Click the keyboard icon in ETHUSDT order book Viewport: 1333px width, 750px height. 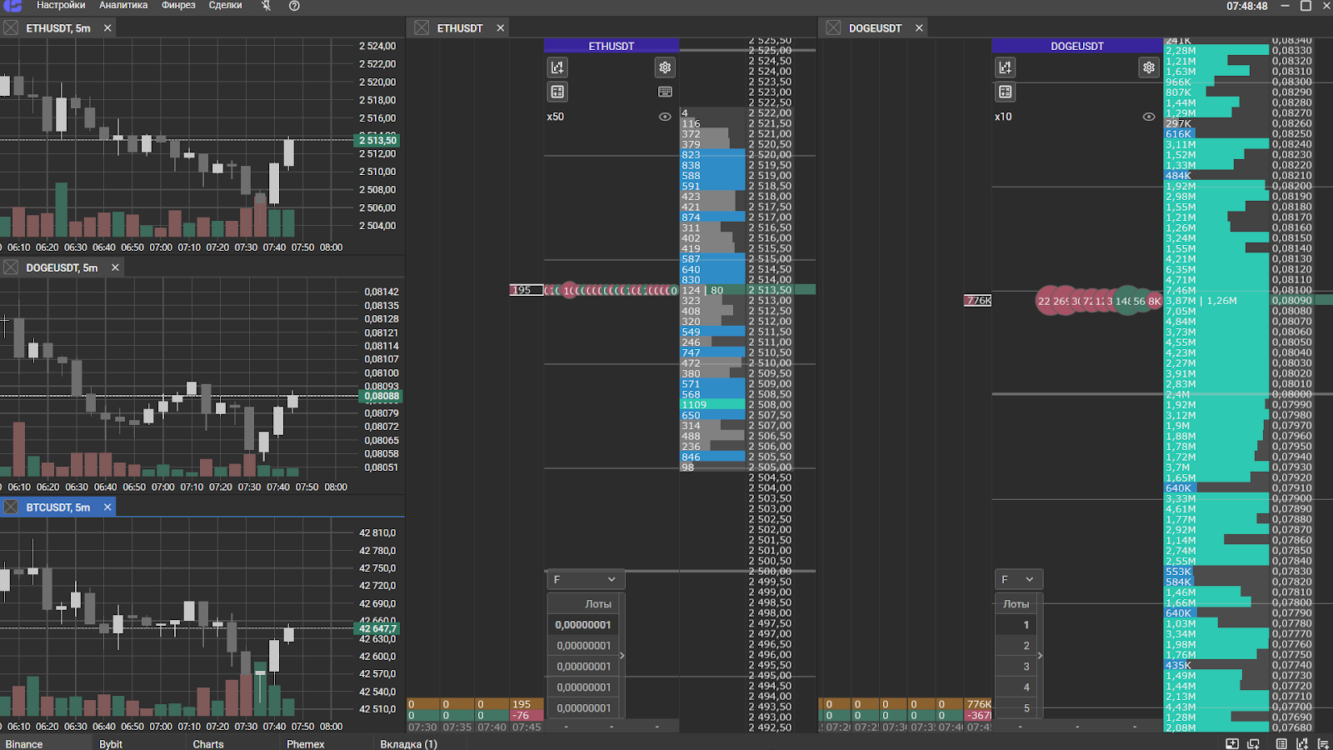coord(665,92)
